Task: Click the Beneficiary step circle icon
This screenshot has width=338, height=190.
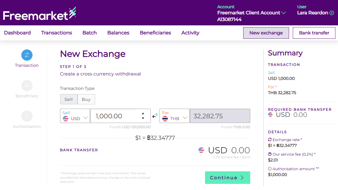Action: (27, 85)
